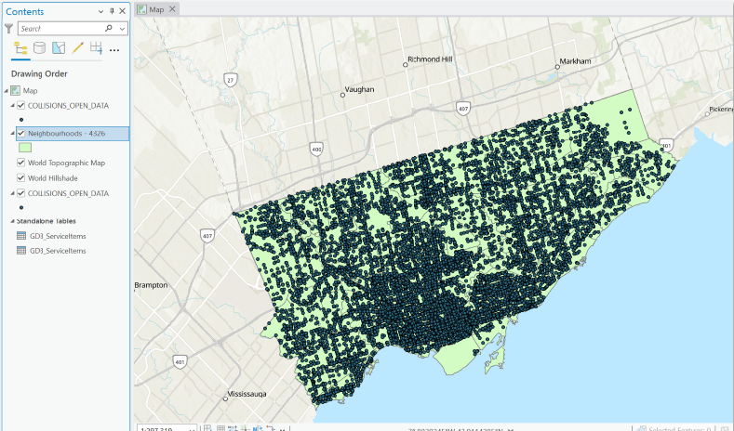The image size is (734, 431).
Task: Toggle Neighbourhoods - 4326 layer checkbox
Action: (x=21, y=134)
